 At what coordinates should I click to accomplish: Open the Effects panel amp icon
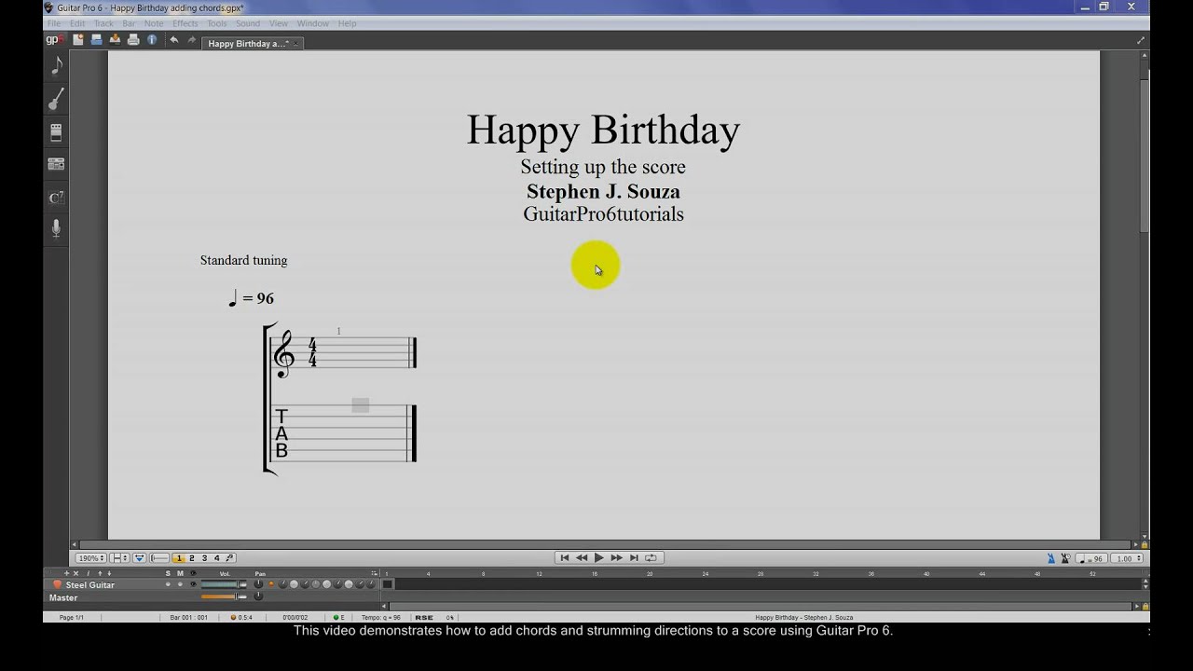click(56, 132)
